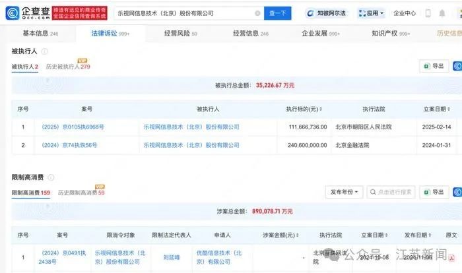Open the 发布年份 filter dropdown
462x273 pixels.
tap(344, 192)
